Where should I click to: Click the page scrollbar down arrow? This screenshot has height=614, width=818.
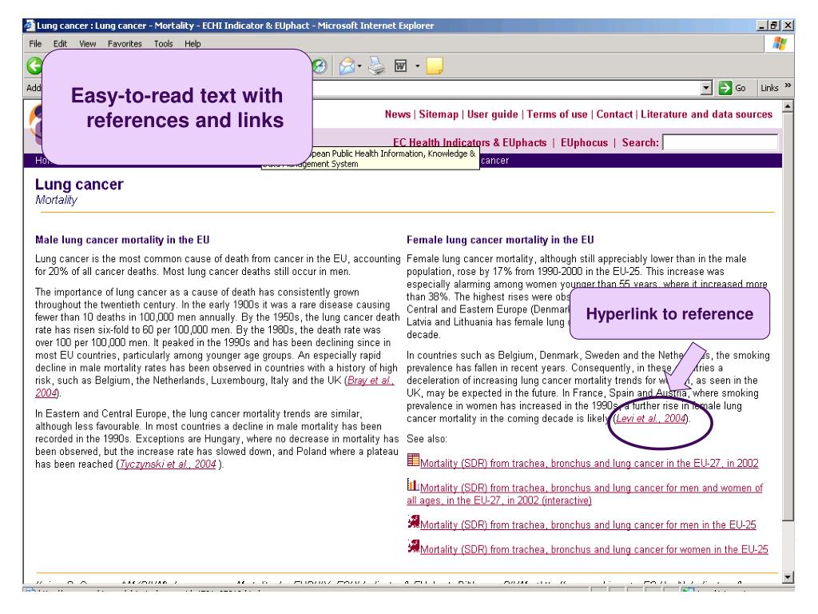(788, 577)
